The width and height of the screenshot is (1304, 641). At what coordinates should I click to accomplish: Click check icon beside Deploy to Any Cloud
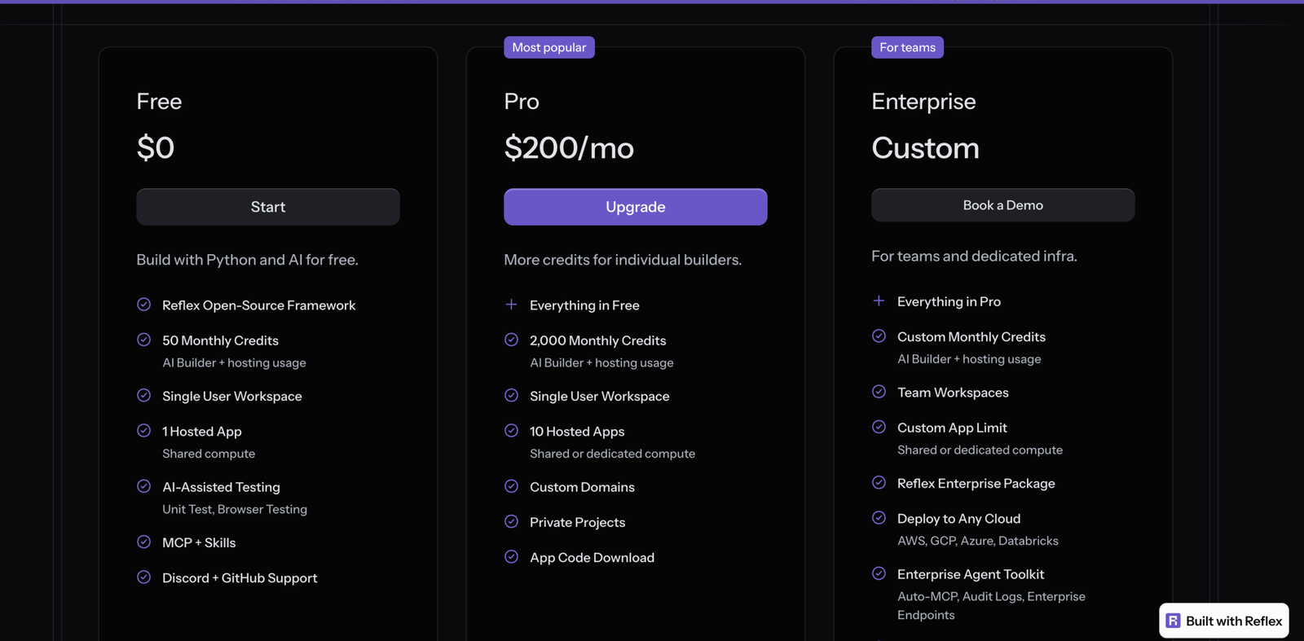coord(879,518)
